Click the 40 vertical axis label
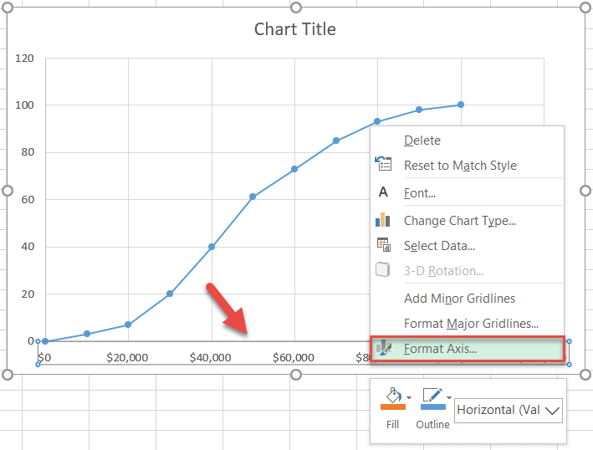Image resolution: width=593 pixels, height=450 pixels. tap(28, 247)
